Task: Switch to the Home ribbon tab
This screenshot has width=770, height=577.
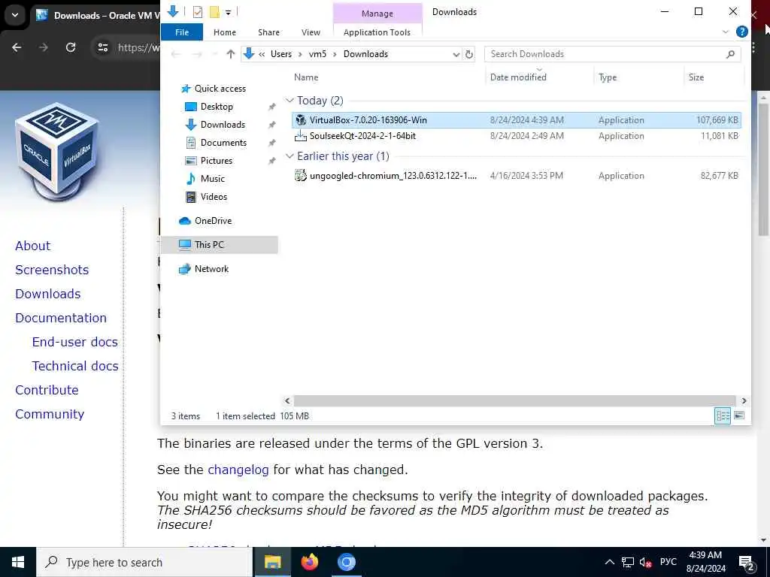Action: (x=225, y=32)
